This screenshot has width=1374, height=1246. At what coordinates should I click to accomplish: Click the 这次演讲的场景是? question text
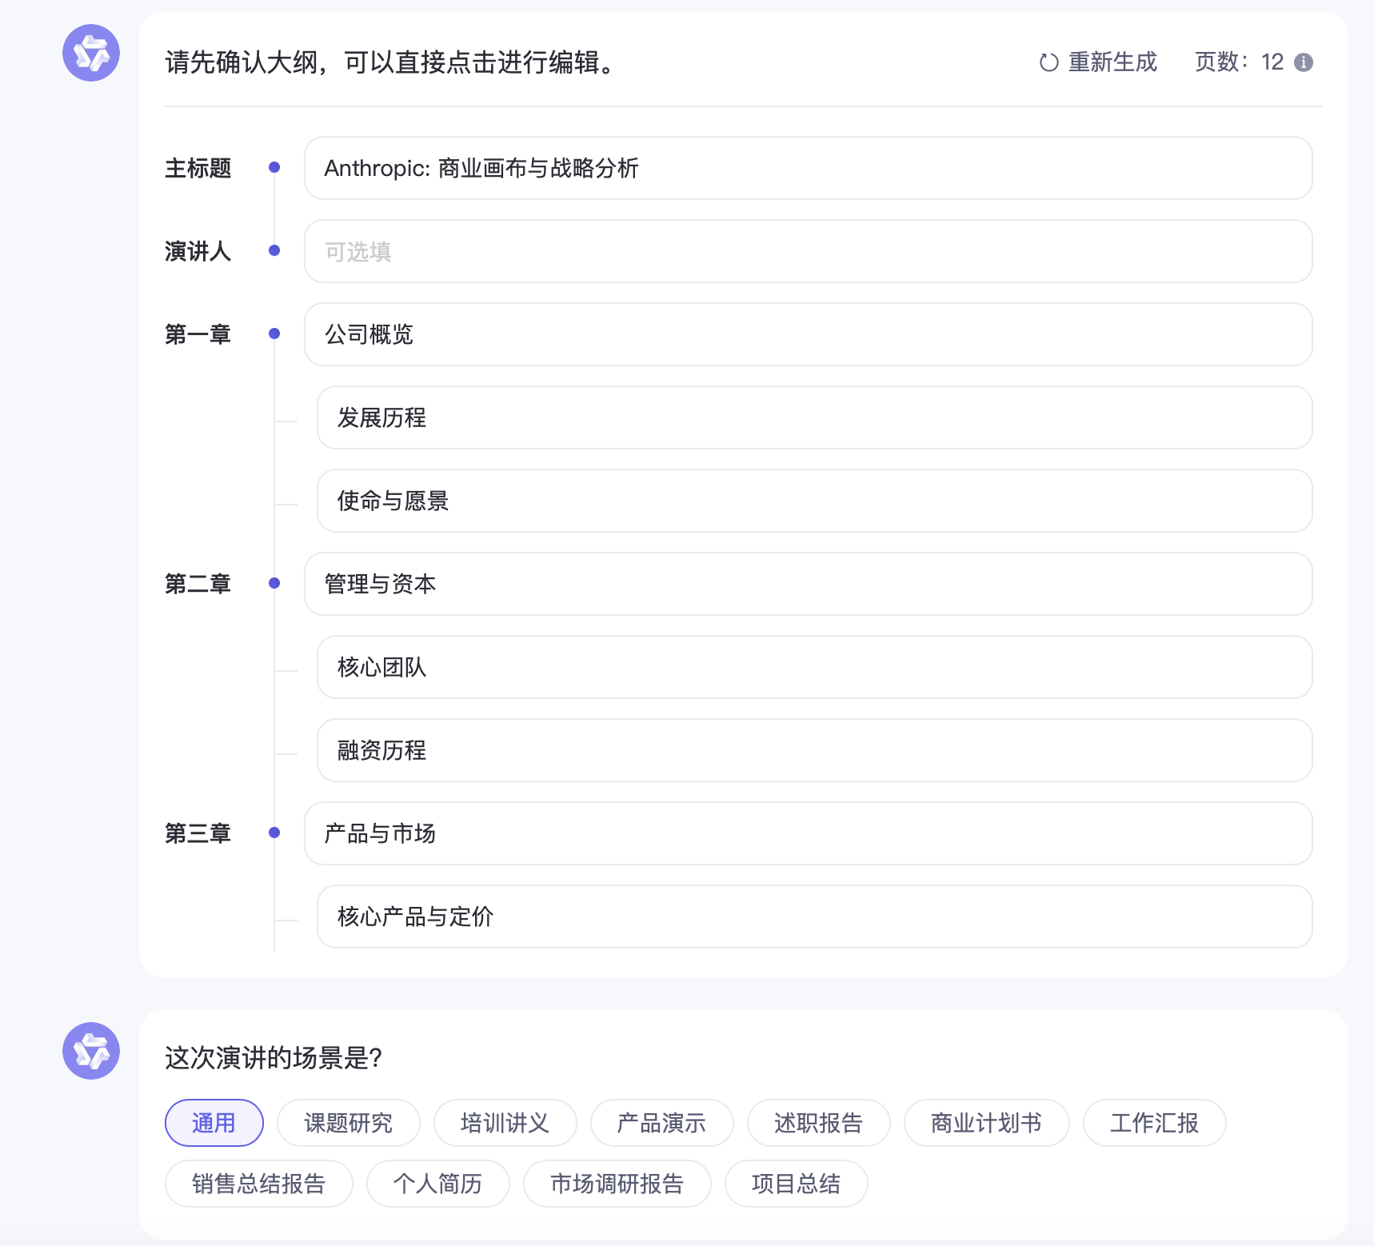click(274, 1058)
